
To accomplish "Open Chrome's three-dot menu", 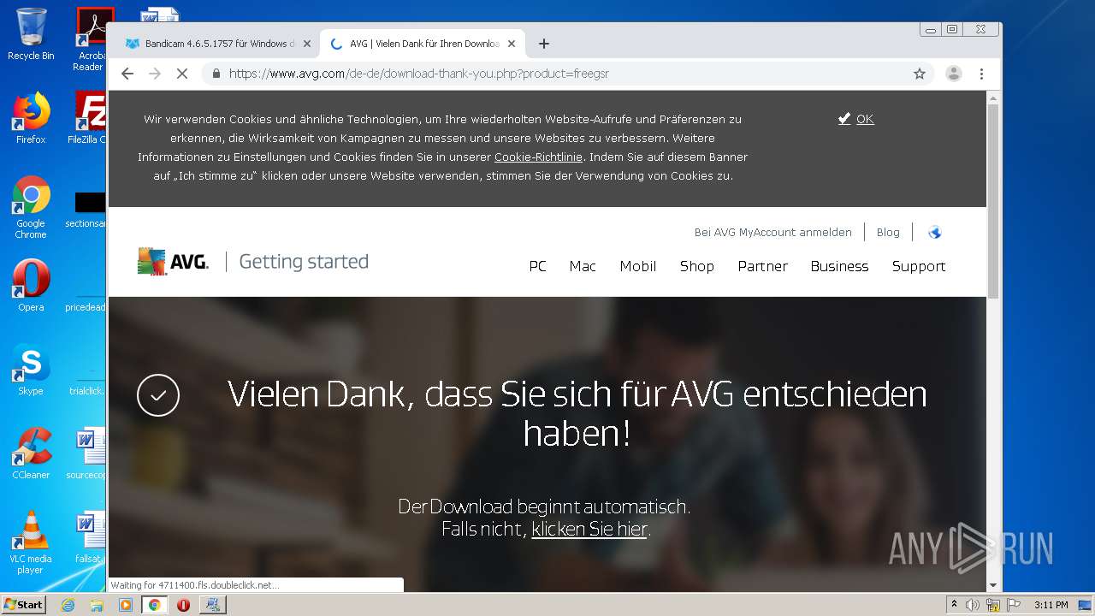I will 982,74.
